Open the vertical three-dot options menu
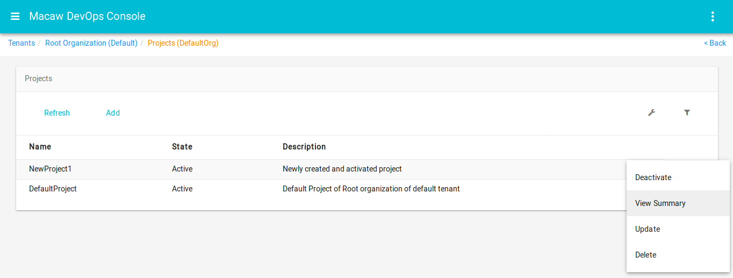 tap(713, 17)
